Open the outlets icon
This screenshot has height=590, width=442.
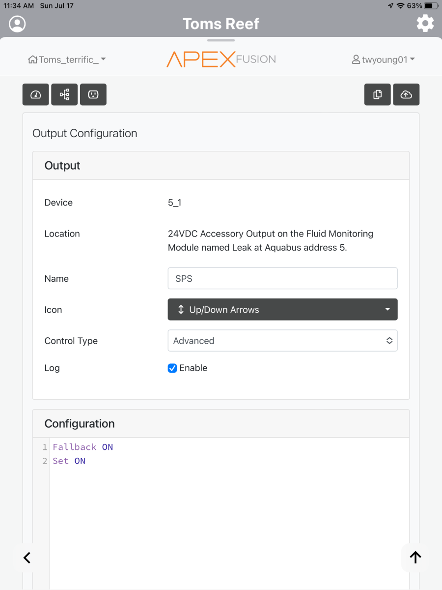point(93,95)
